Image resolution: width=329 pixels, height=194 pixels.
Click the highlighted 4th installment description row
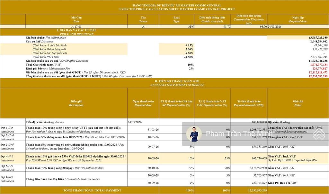[x=76, y=158]
